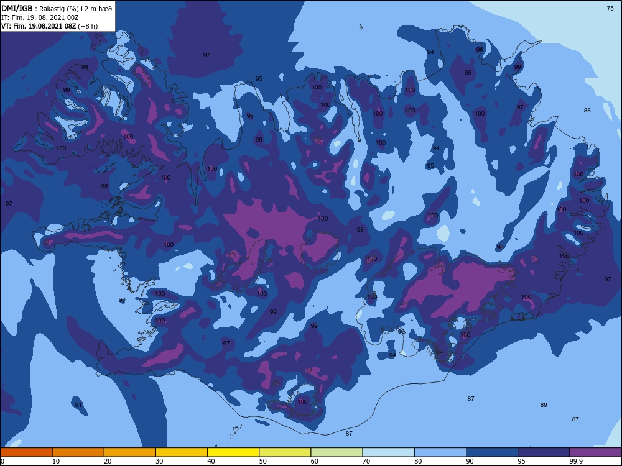The height and width of the screenshot is (466, 622).
Task: Click the 30-40 golden legend swatch
Action: (x=182, y=452)
